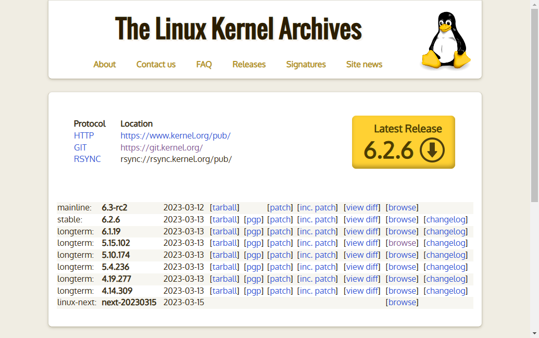View diff for mainline 6.3-rc2
The image size is (539, 338).
pos(362,208)
